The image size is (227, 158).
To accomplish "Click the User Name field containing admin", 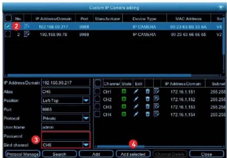I will pos(66,127).
